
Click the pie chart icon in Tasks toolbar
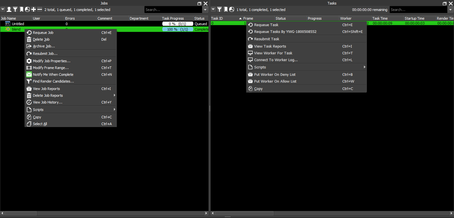[232, 10]
